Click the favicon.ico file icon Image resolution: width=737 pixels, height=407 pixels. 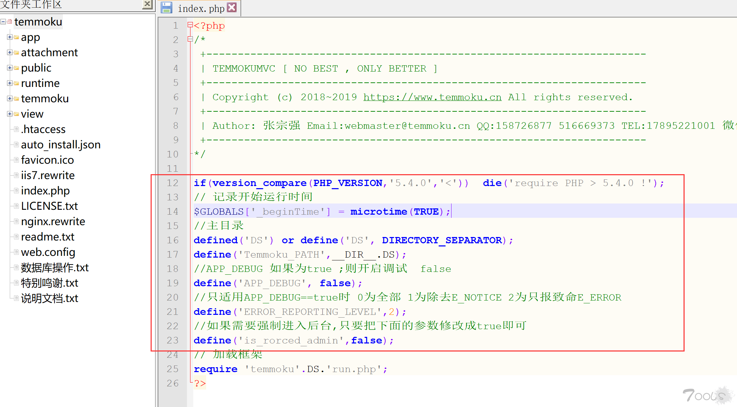[16, 160]
